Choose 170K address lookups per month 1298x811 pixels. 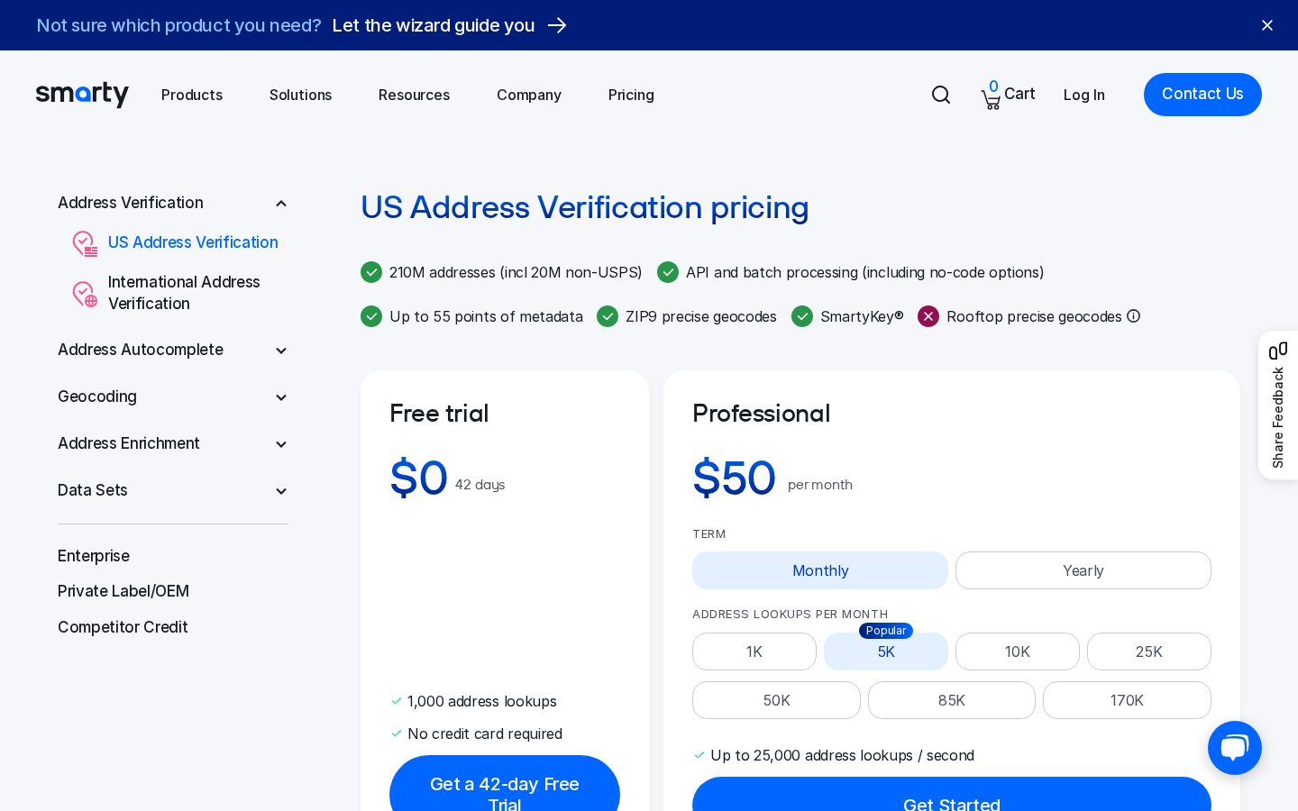pyautogui.click(x=1127, y=700)
